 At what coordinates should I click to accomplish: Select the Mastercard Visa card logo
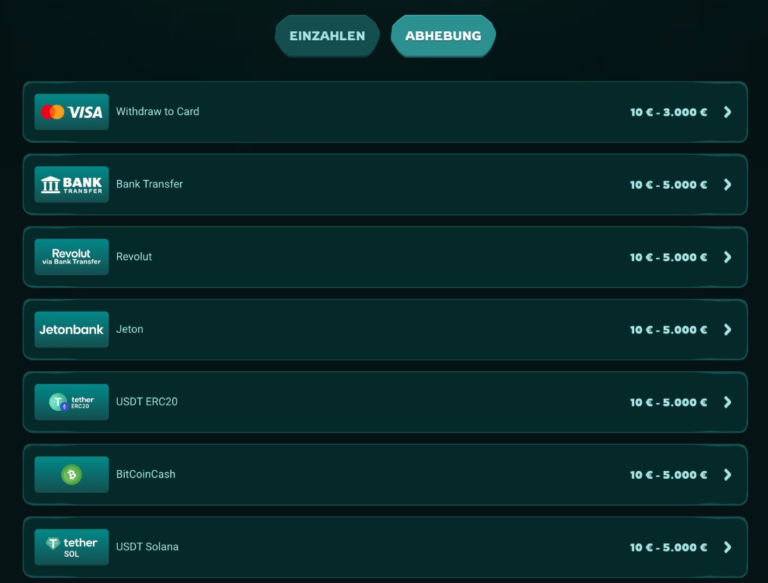[72, 112]
